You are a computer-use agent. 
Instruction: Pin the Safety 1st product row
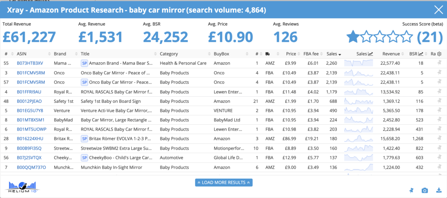click(439, 101)
